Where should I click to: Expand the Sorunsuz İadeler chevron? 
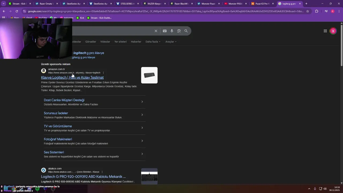pyautogui.click(x=142, y=115)
